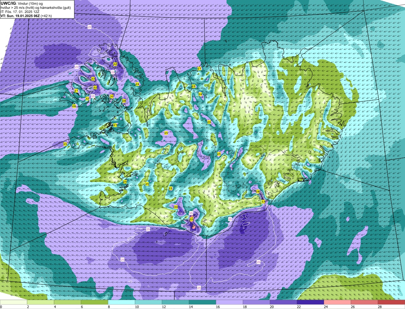Click the yellow 35 max gust label
The width and height of the screenshot is (405, 309).
tap(191, 219)
